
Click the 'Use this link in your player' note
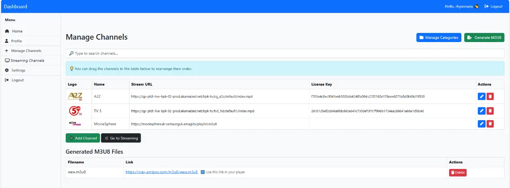[x=226, y=172]
